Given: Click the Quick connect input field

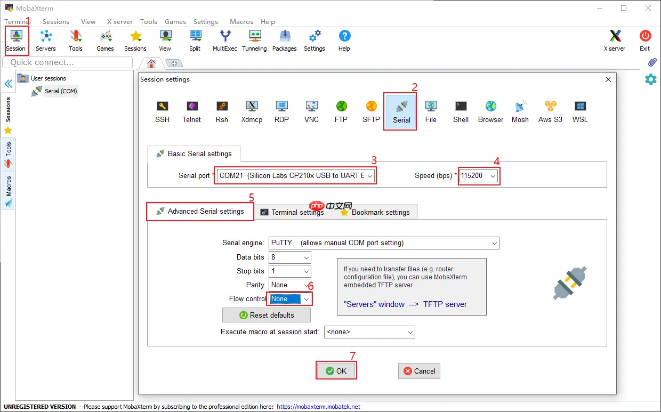Looking at the screenshot, I should tap(68, 62).
